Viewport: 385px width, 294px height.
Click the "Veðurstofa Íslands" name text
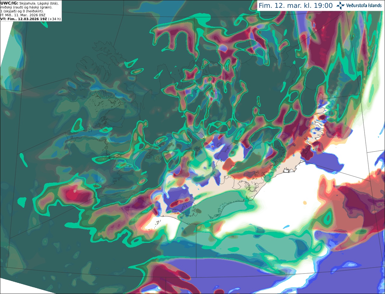364,5
